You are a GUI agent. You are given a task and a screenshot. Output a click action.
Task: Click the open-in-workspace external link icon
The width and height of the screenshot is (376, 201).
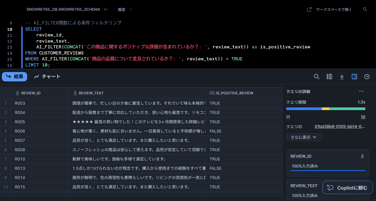309,9
